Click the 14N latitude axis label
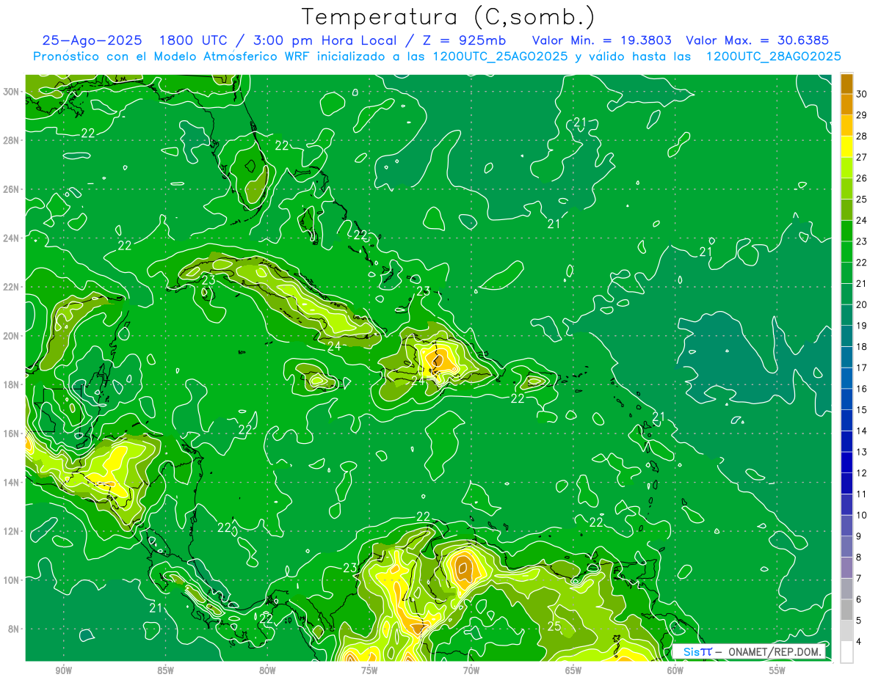This screenshot has height=680, width=881. [11, 482]
